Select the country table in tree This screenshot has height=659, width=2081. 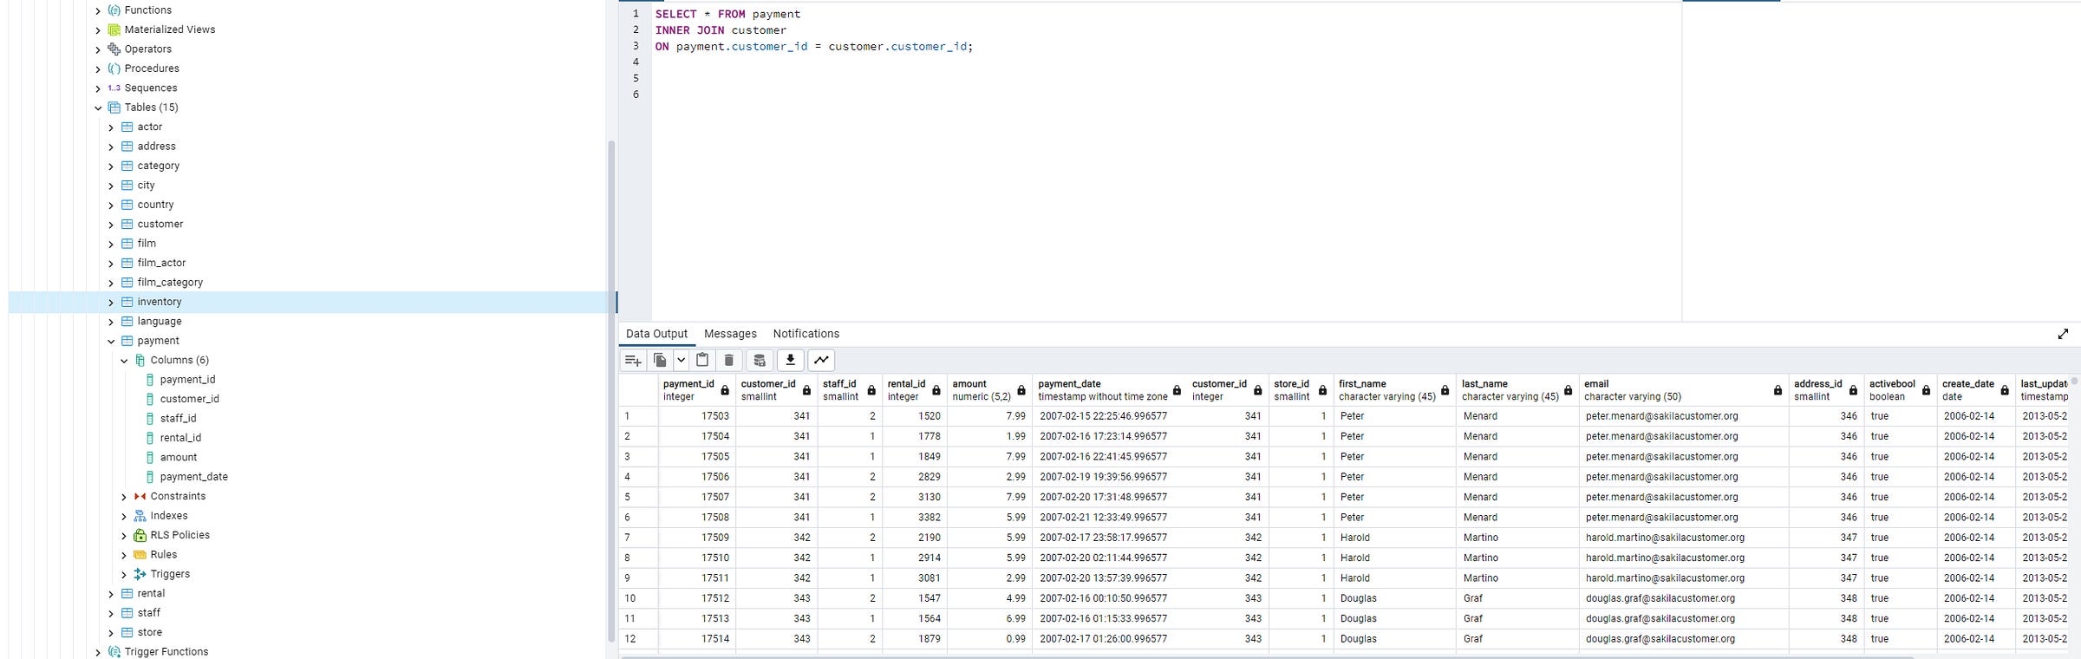pos(155,205)
